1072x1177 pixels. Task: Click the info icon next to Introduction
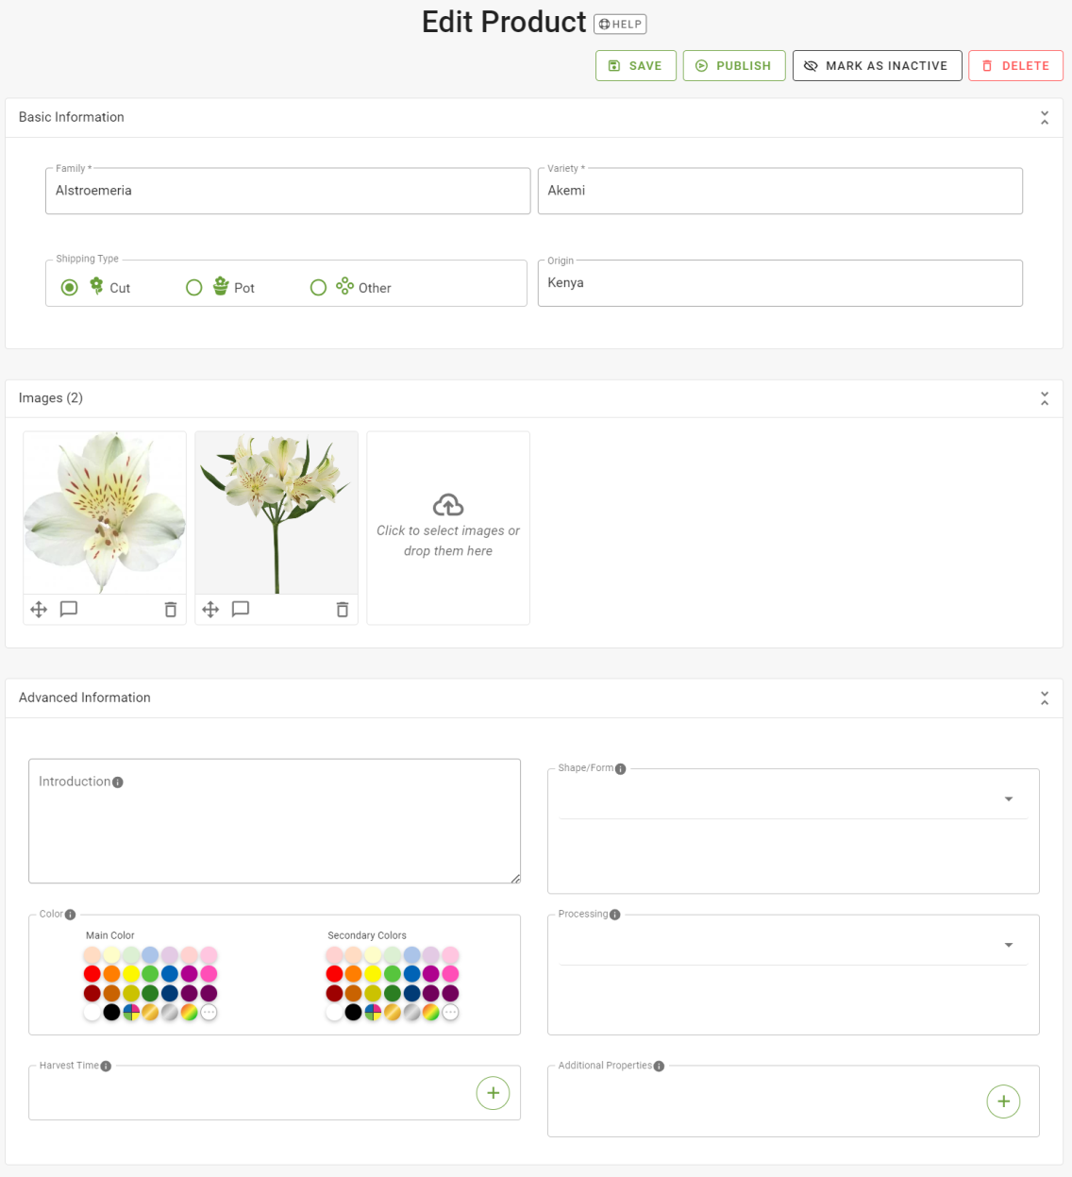point(118,782)
